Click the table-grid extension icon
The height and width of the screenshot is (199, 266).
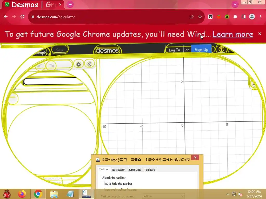(x=210, y=17)
